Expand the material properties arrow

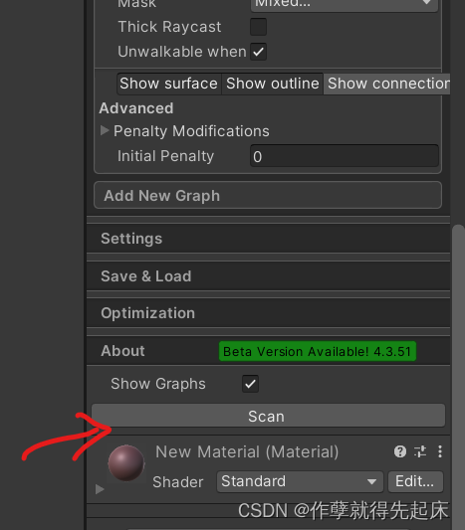[100, 489]
